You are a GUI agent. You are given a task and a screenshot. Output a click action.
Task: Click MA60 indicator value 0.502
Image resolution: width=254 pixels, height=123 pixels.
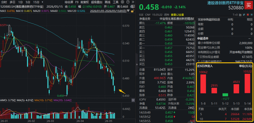coord(62,11)
